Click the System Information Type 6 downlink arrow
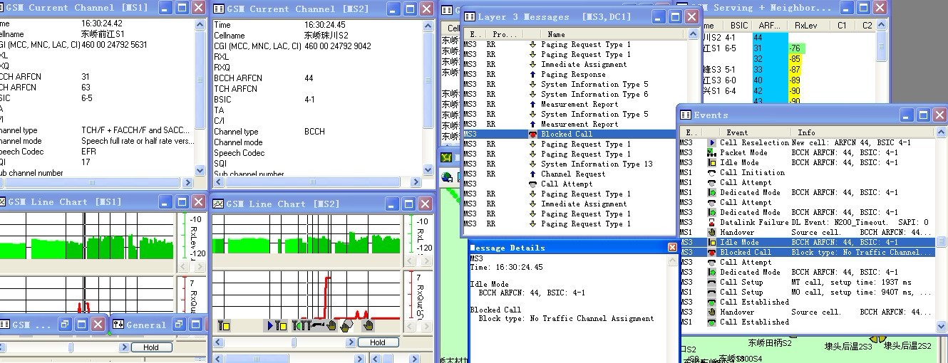Screen dimensions: 948x363 [532, 94]
